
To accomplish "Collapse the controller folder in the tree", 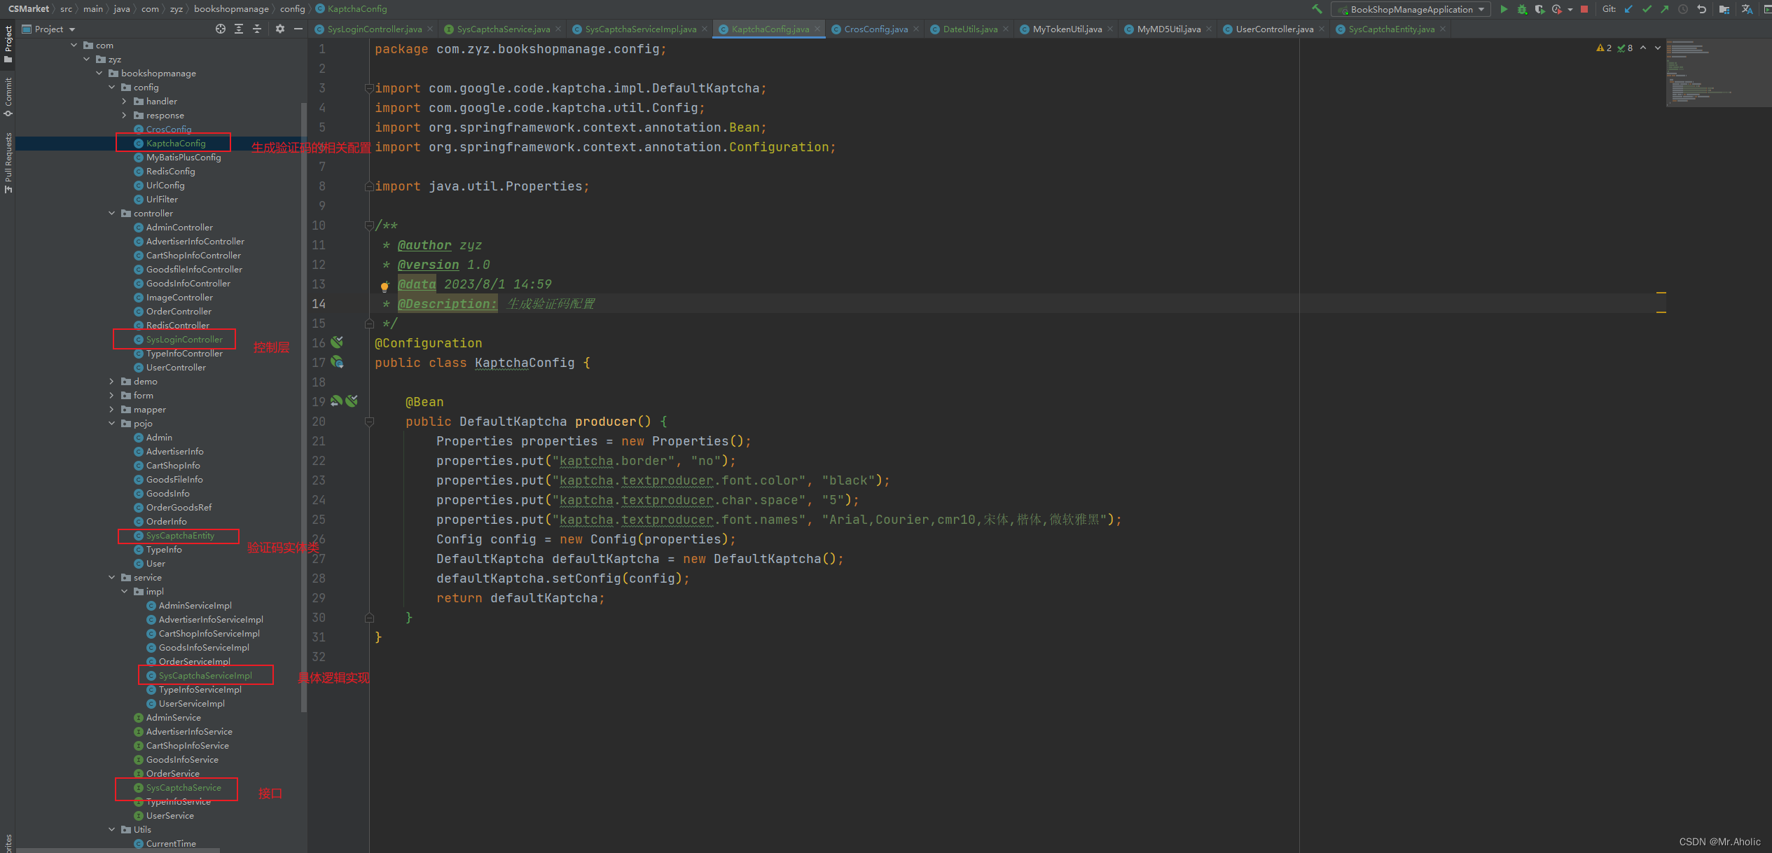I will tap(111, 214).
